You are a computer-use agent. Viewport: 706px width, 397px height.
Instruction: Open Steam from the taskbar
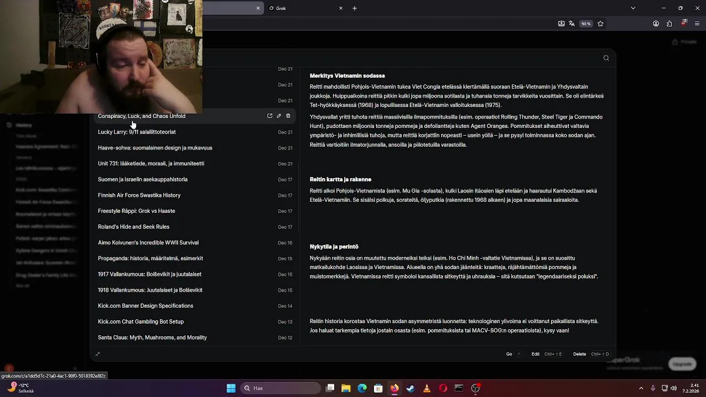tap(410, 388)
